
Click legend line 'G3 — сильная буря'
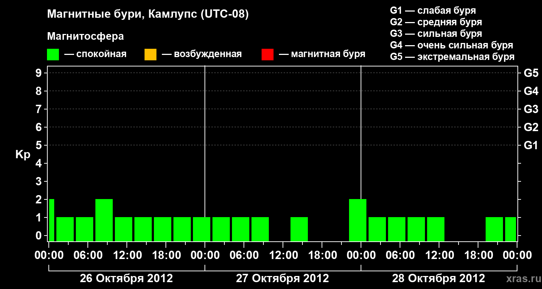coord(436,34)
